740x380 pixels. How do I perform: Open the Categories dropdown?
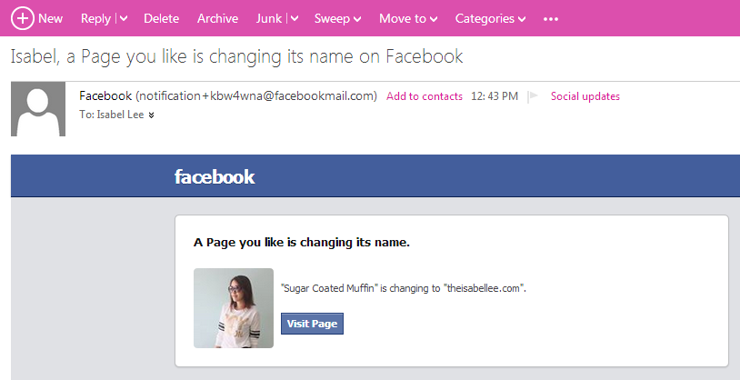(490, 19)
